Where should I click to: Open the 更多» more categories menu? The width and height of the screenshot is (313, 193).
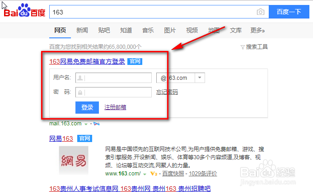click(257, 30)
